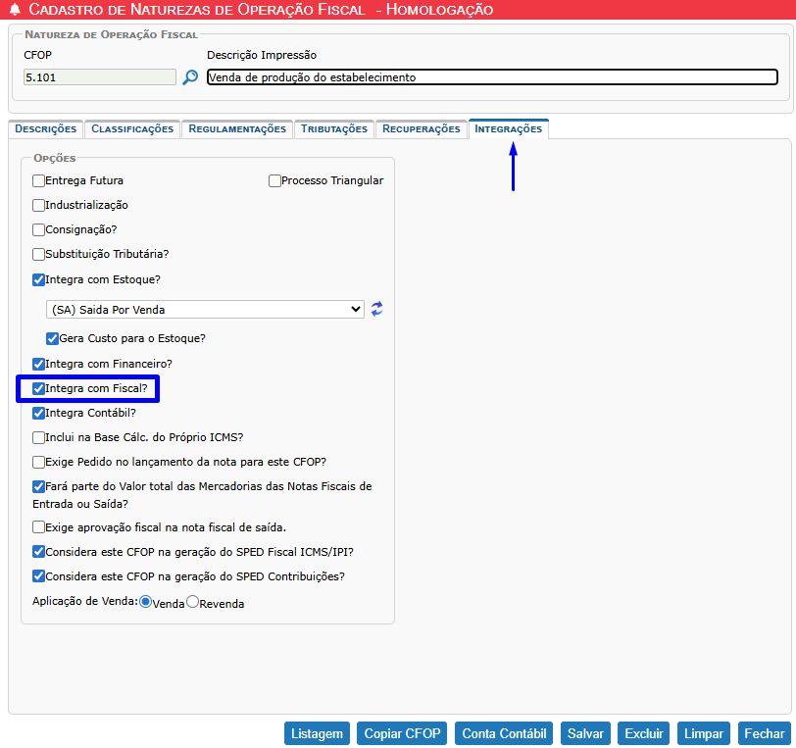Click the Descrição Impressão text field
Image resolution: width=796 pixels, height=748 pixels.
tap(492, 77)
